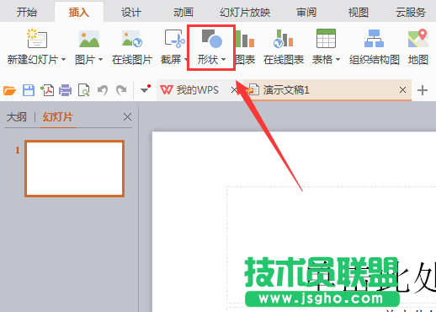This screenshot has height=312, width=436.
Task: Insert a picture using the 图片 icon
Action: point(89,39)
